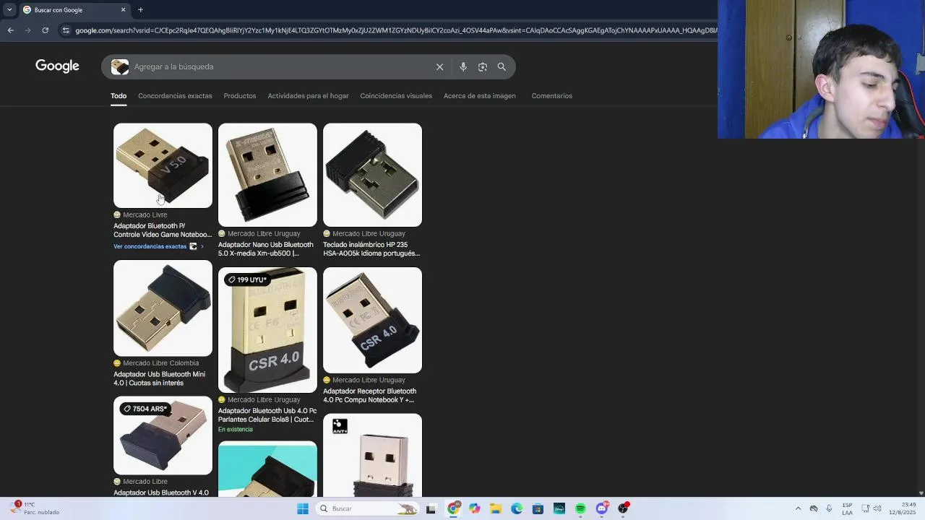The image size is (925, 520).
Task: Open 'Adaptador Receptor Bluetooth 4.0 Pc' link
Action: pos(369,396)
